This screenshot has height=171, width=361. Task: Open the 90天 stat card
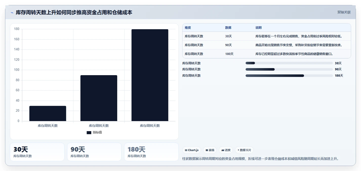point(94,152)
